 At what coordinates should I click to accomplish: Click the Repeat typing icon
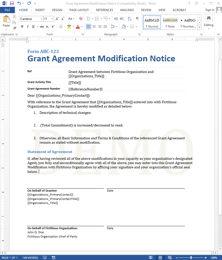pyautogui.click(x=29, y=3)
